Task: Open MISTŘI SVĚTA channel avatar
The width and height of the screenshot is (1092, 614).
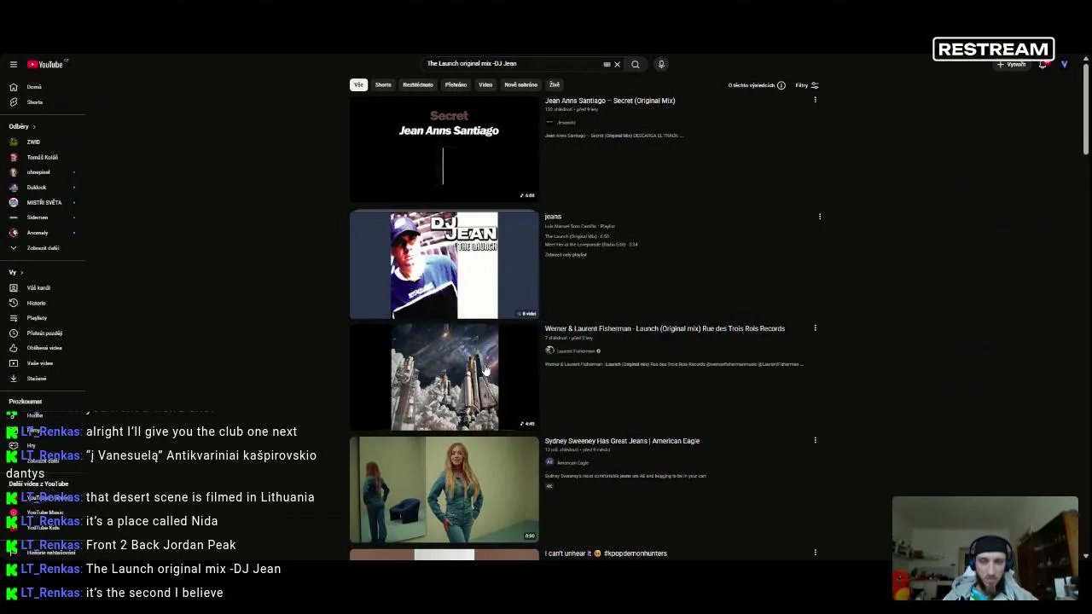Action: 13,203
